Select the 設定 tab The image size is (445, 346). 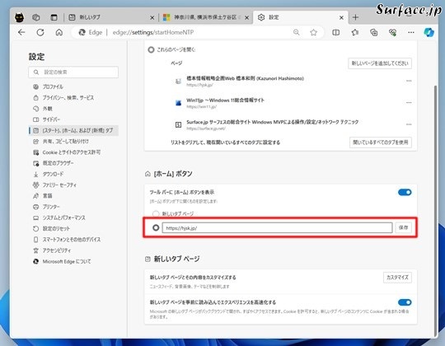click(300, 17)
